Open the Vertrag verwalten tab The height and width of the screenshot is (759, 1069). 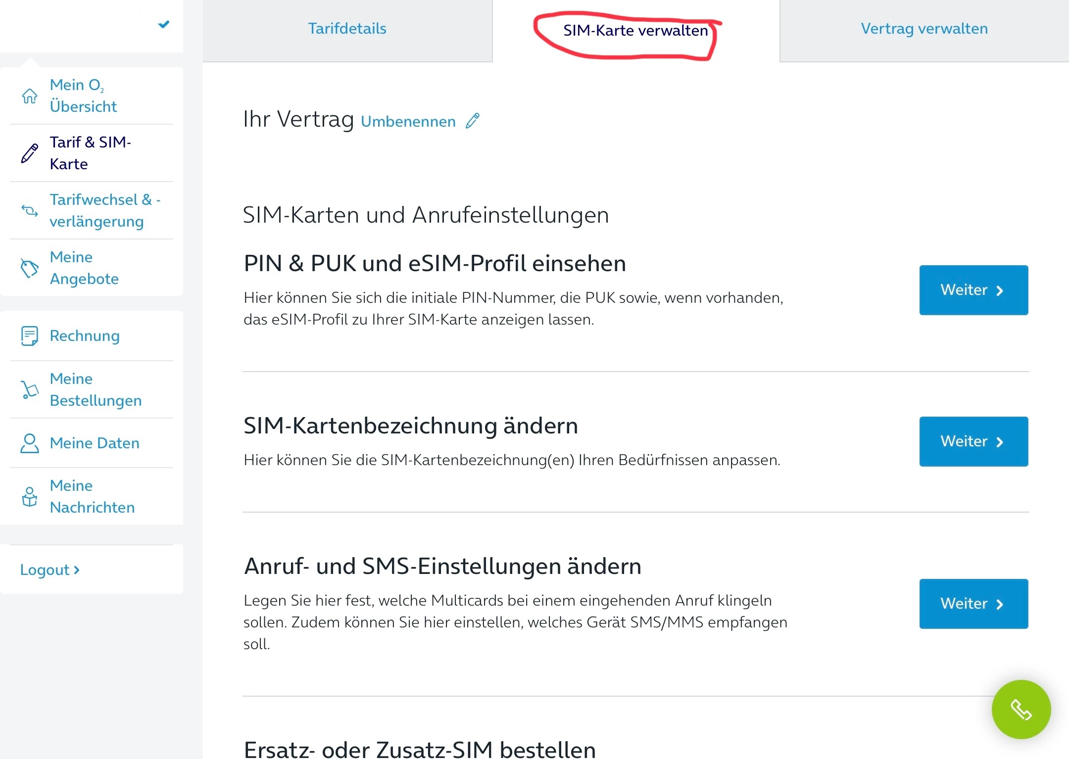[x=924, y=29]
